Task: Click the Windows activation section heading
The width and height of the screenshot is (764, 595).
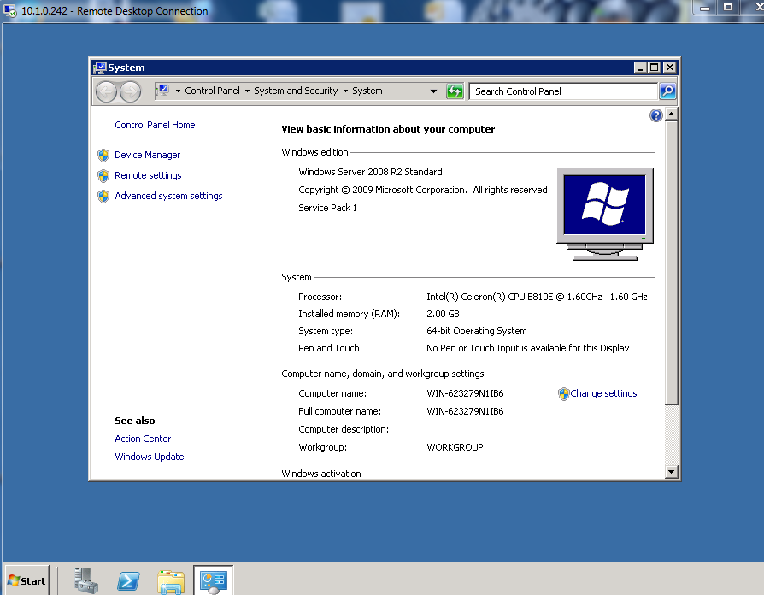Action: pyautogui.click(x=321, y=473)
